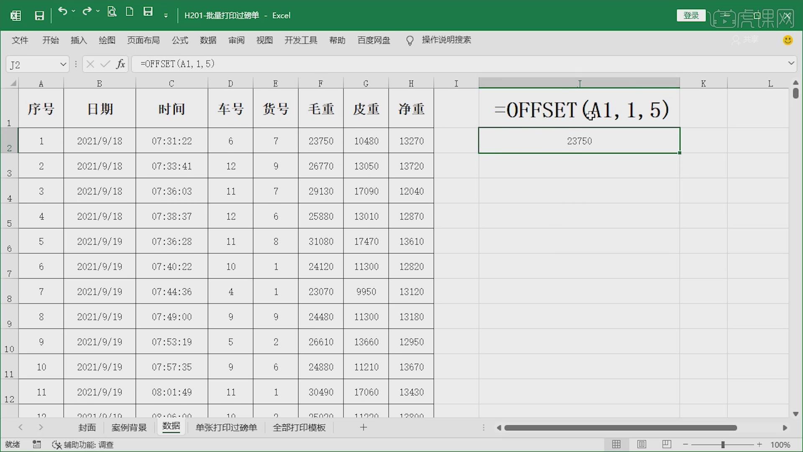Open the 百度网盘 ribbon tab
The height and width of the screenshot is (452, 803).
click(x=374, y=40)
